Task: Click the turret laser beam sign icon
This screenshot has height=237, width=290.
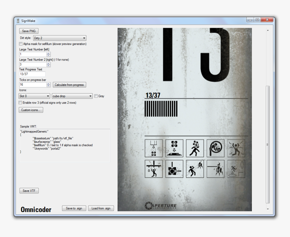Action: (x=215, y=169)
